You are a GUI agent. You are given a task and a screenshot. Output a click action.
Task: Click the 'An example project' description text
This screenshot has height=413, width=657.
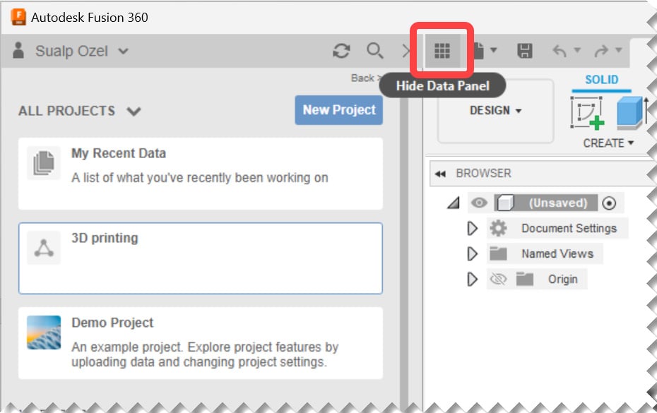205,354
